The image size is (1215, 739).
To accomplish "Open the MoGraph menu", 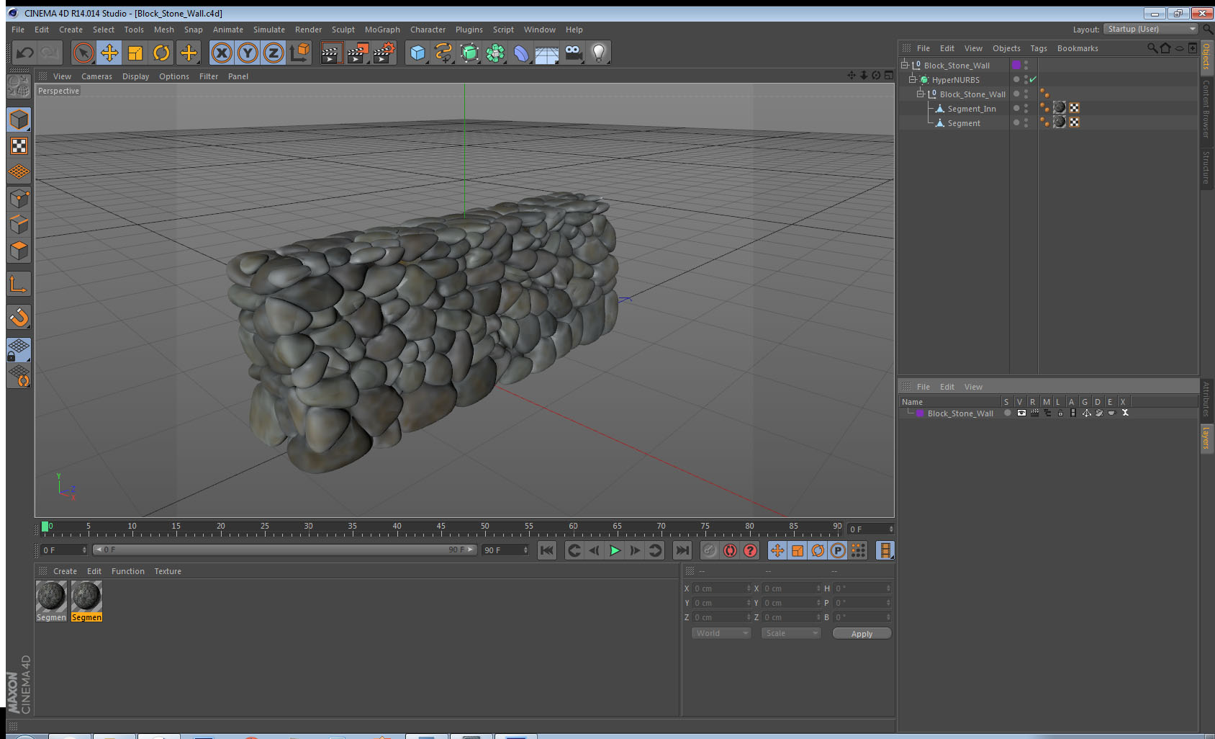I will pos(382,30).
